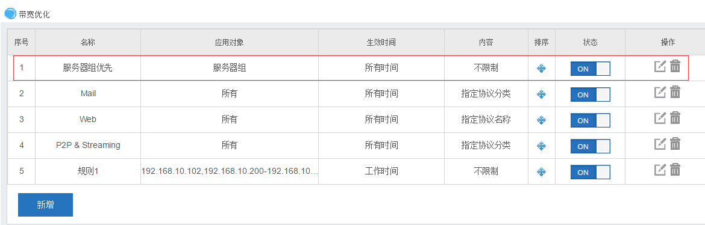
Task: Edit the 规则1 rule
Action: pyautogui.click(x=660, y=170)
